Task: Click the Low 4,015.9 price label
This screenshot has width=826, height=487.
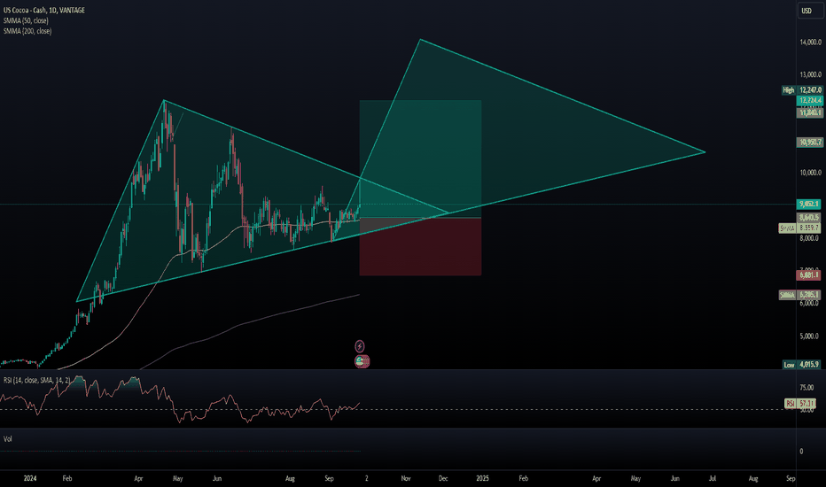Action: (x=802, y=364)
